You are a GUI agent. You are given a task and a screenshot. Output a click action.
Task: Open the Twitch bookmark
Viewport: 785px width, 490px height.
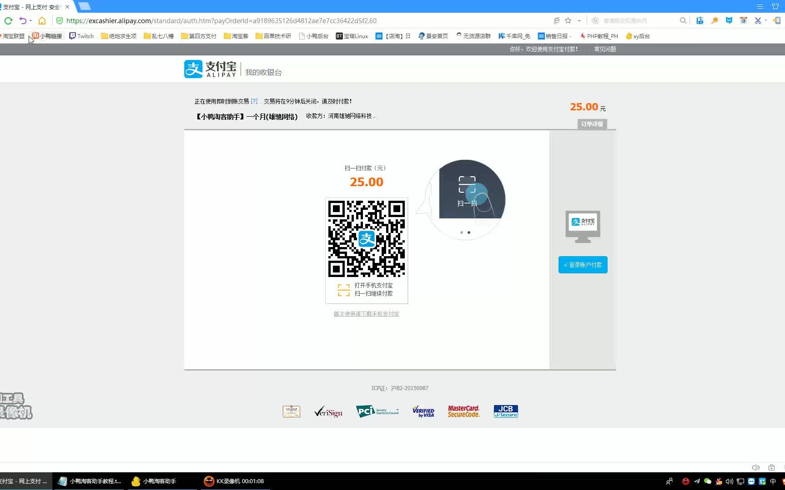(x=81, y=36)
